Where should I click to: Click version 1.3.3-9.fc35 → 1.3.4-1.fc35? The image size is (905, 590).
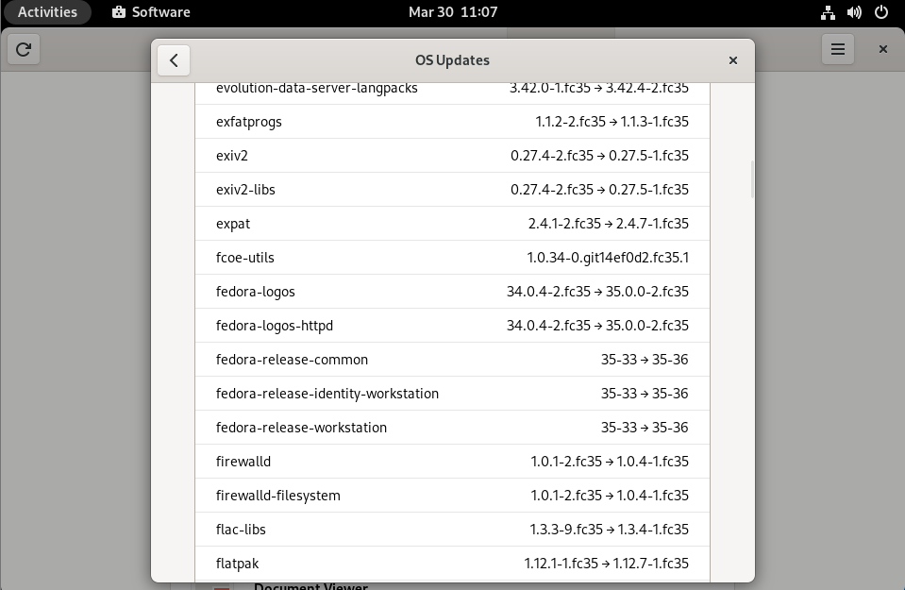tap(610, 530)
